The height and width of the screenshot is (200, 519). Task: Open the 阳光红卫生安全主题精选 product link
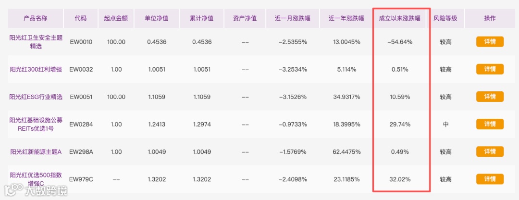point(36,42)
